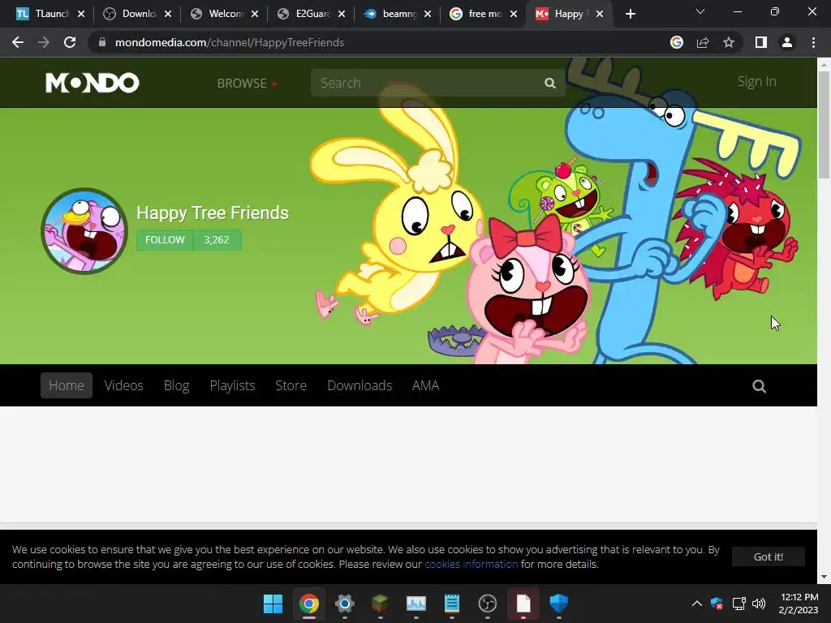
Task: Open the tab search chevron
Action: (x=700, y=11)
